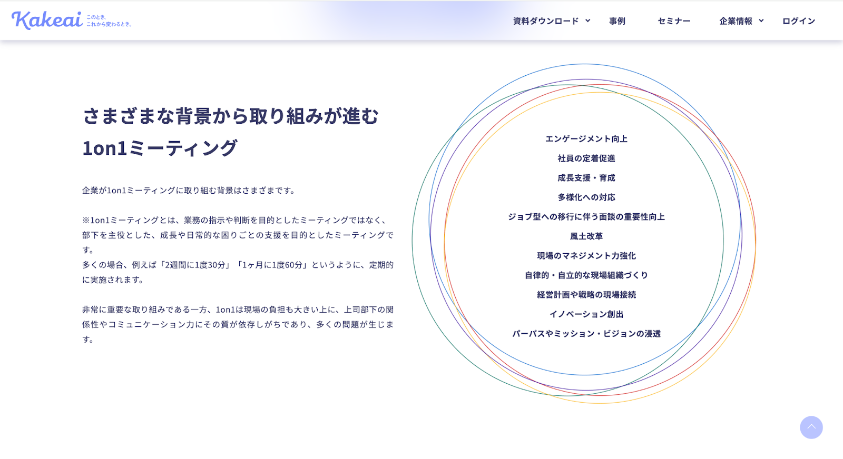Open the 企業情報 menu
843x459 pixels.
pyautogui.click(x=736, y=21)
